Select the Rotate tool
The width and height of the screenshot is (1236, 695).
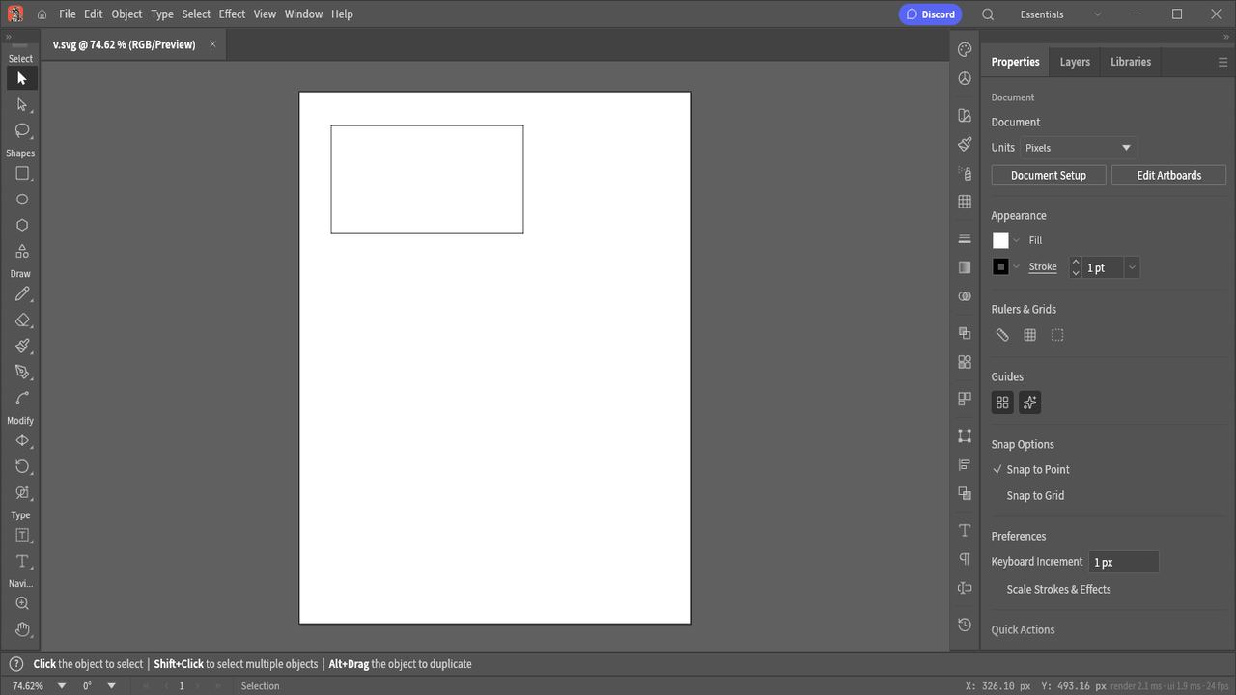click(x=21, y=467)
